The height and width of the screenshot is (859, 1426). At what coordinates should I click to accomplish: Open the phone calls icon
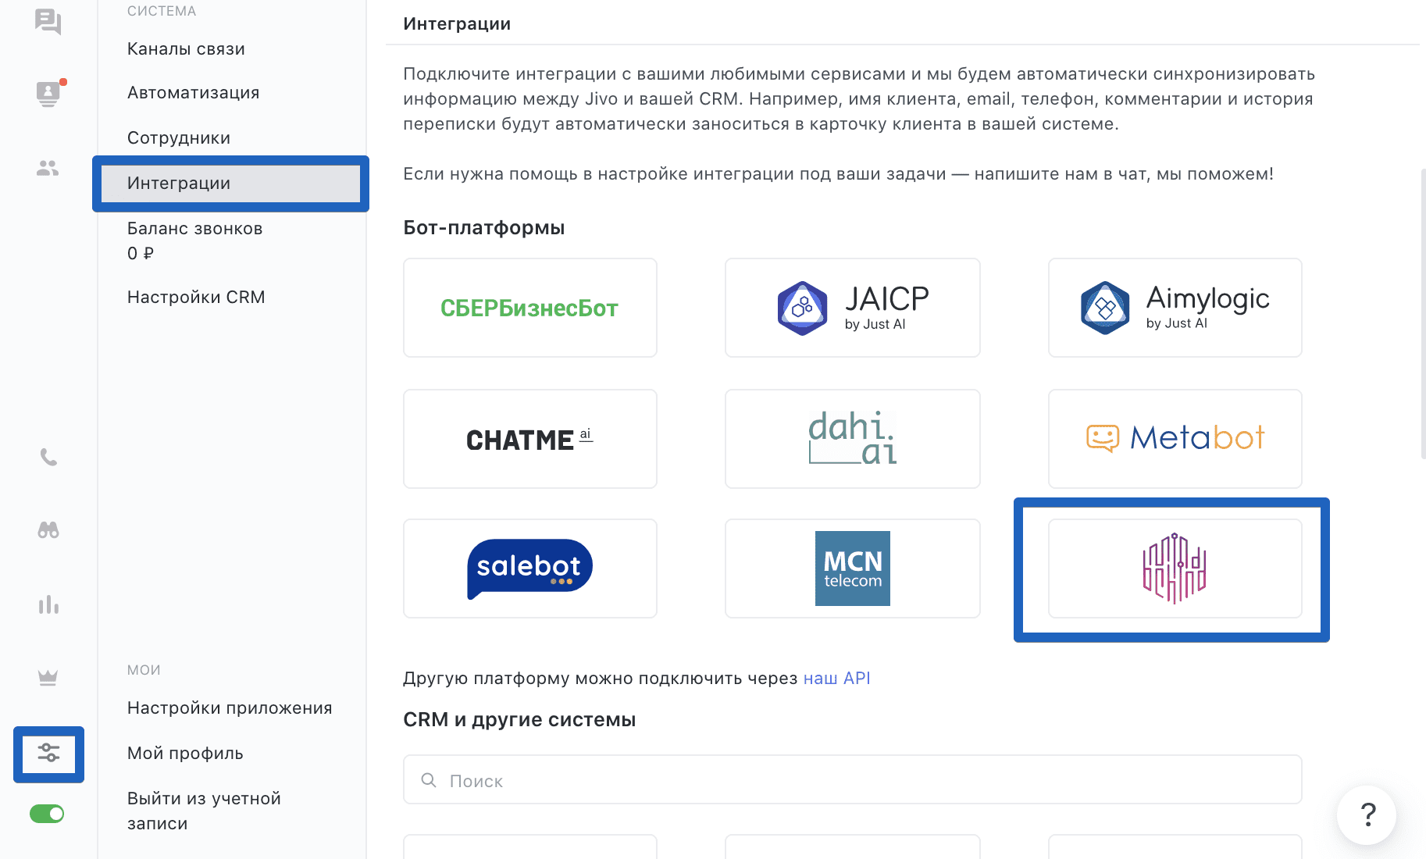pos(48,457)
